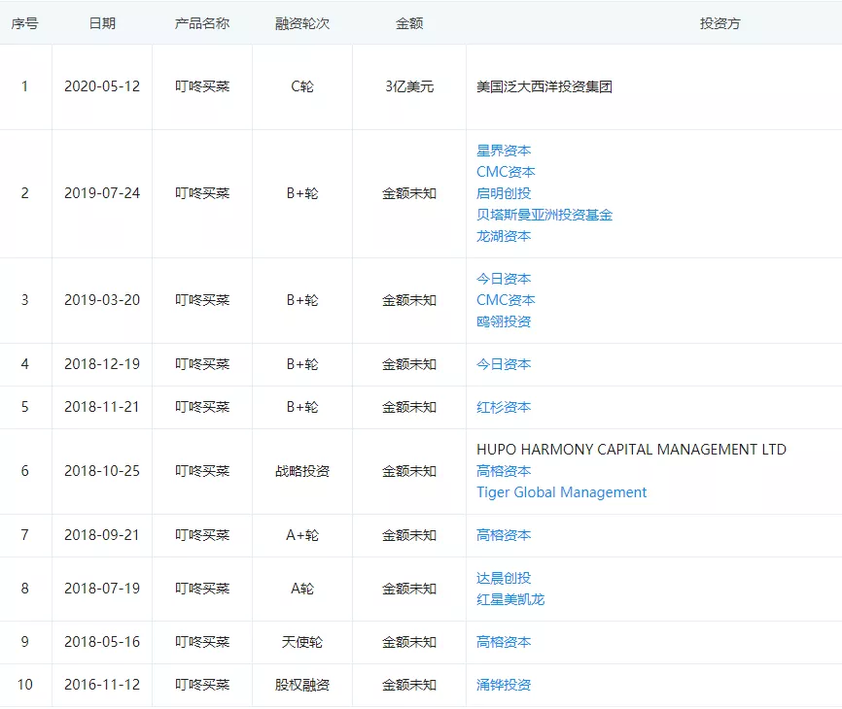Click the C轮 funding round cell

(301, 86)
